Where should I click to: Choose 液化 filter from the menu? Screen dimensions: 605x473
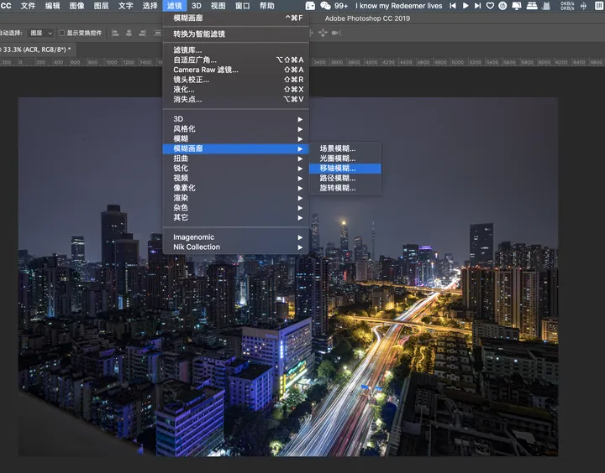click(x=184, y=90)
